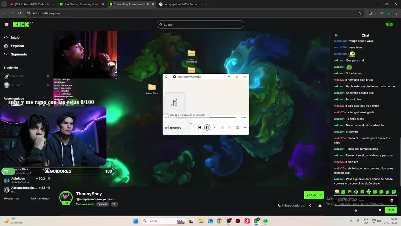Open the Kick hamburger sidebar menu
Image resolution: width=401 pixels, height=226 pixels.
[7, 24]
